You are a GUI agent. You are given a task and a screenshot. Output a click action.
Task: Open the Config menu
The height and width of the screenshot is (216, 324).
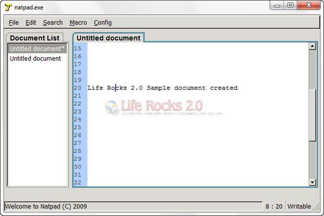pos(103,22)
